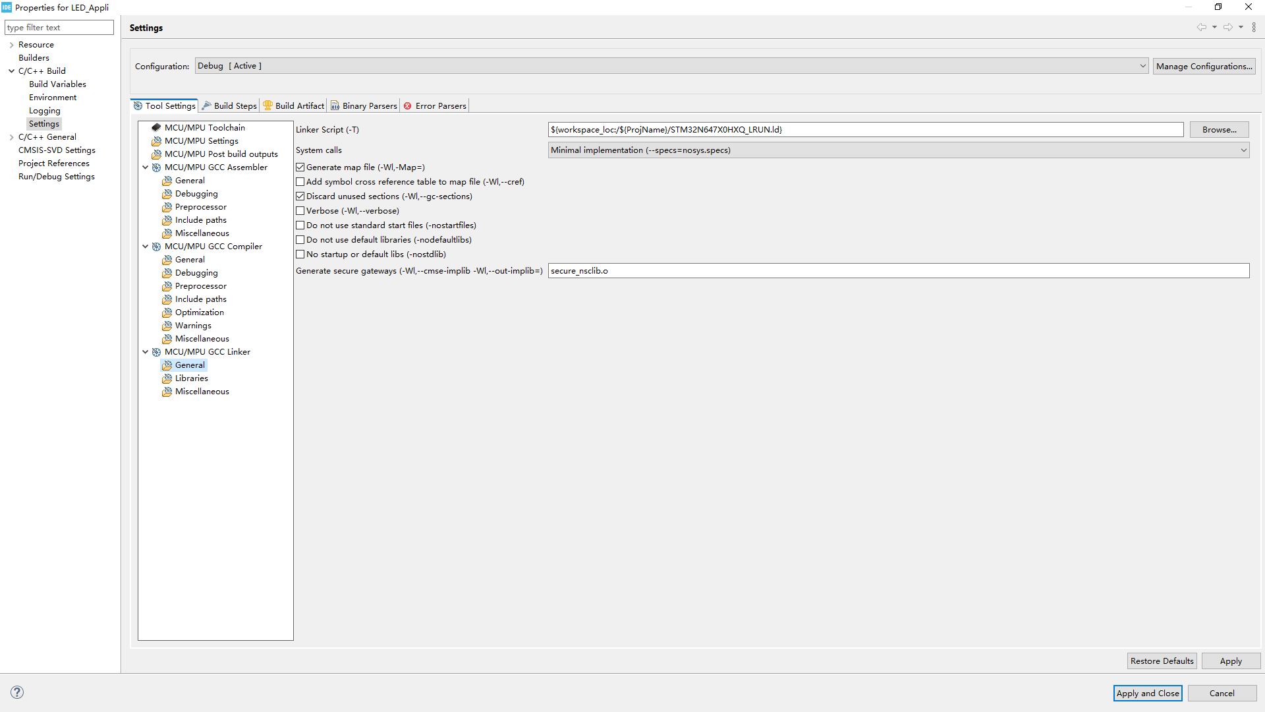The height and width of the screenshot is (712, 1265).
Task: Click the Linker Script path field
Action: click(x=866, y=130)
